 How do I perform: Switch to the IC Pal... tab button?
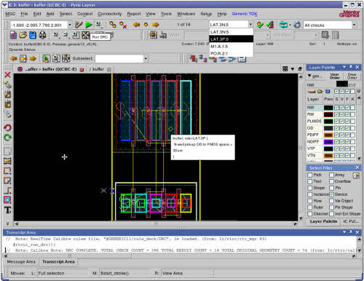pyautogui.click(x=350, y=221)
